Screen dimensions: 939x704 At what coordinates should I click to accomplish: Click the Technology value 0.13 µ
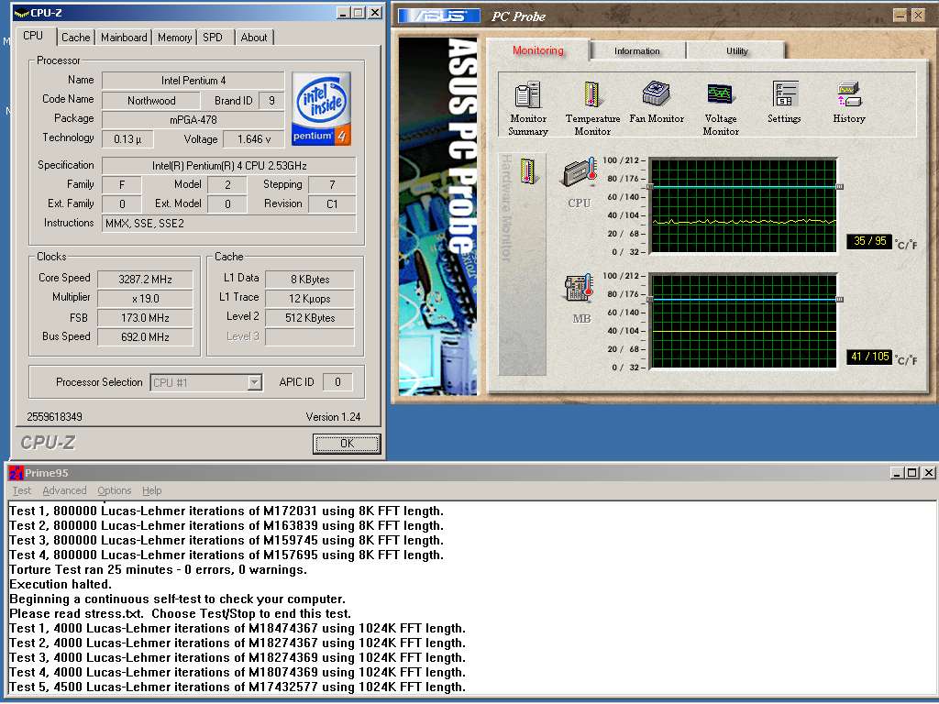[127, 139]
